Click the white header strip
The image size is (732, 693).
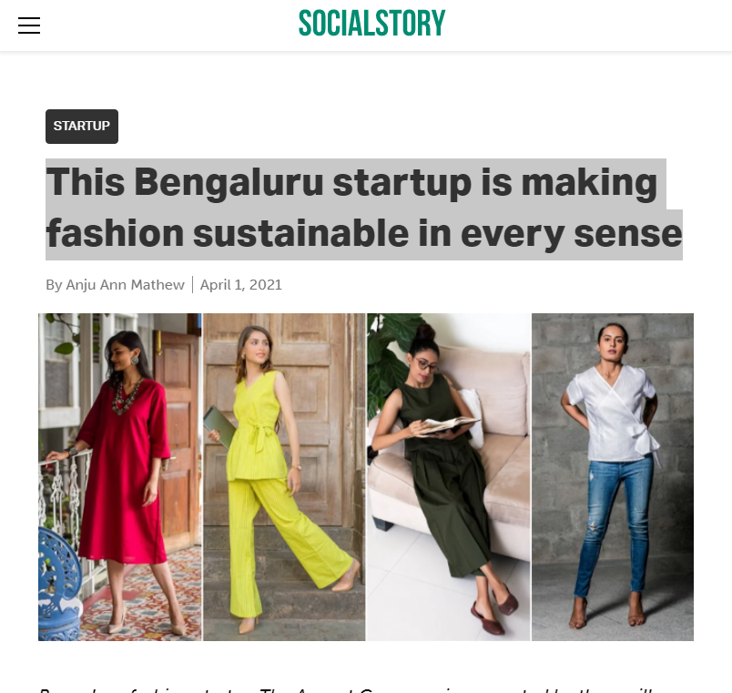[x=546, y=25]
